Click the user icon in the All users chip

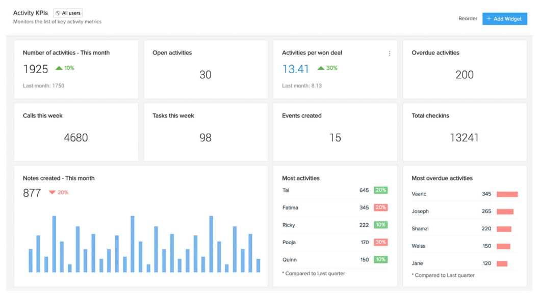[59, 13]
